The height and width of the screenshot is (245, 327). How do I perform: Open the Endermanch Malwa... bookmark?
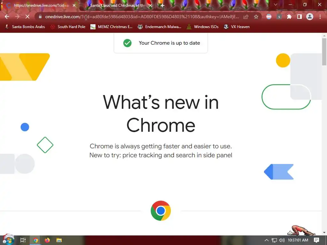click(159, 27)
